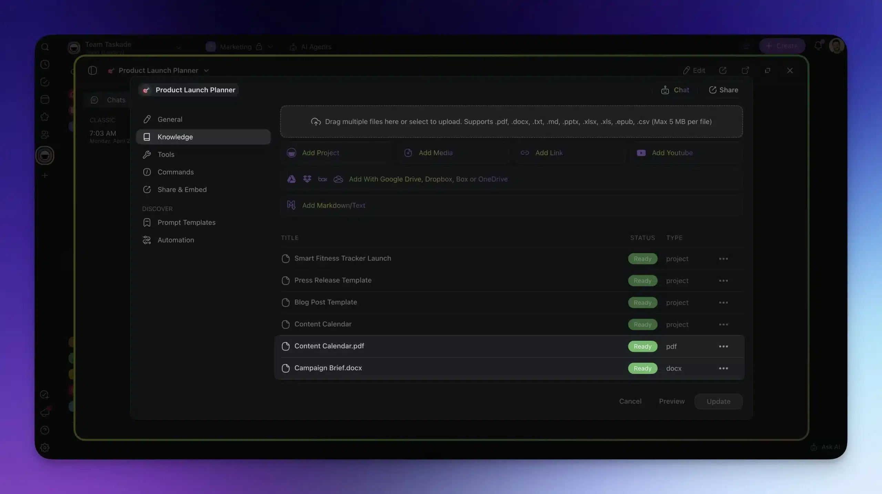
Task: Open options menu for Campaign Brief.docx
Action: [x=724, y=368]
